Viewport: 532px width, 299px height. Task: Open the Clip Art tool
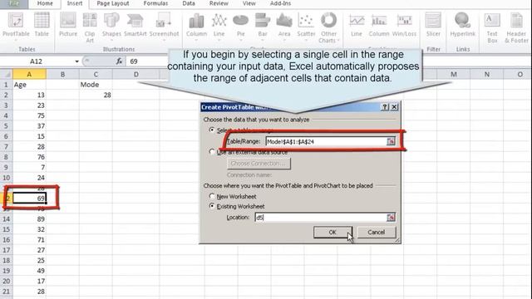[x=90, y=27]
